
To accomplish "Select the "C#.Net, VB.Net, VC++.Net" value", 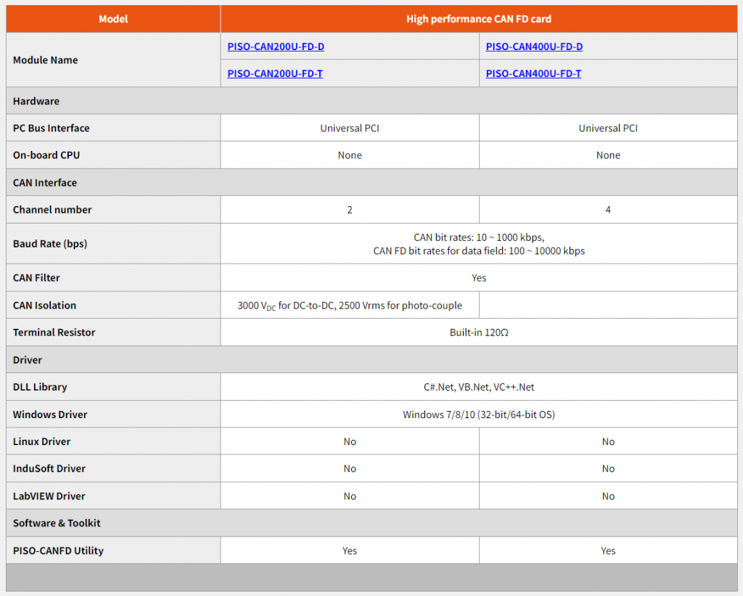I will click(479, 387).
